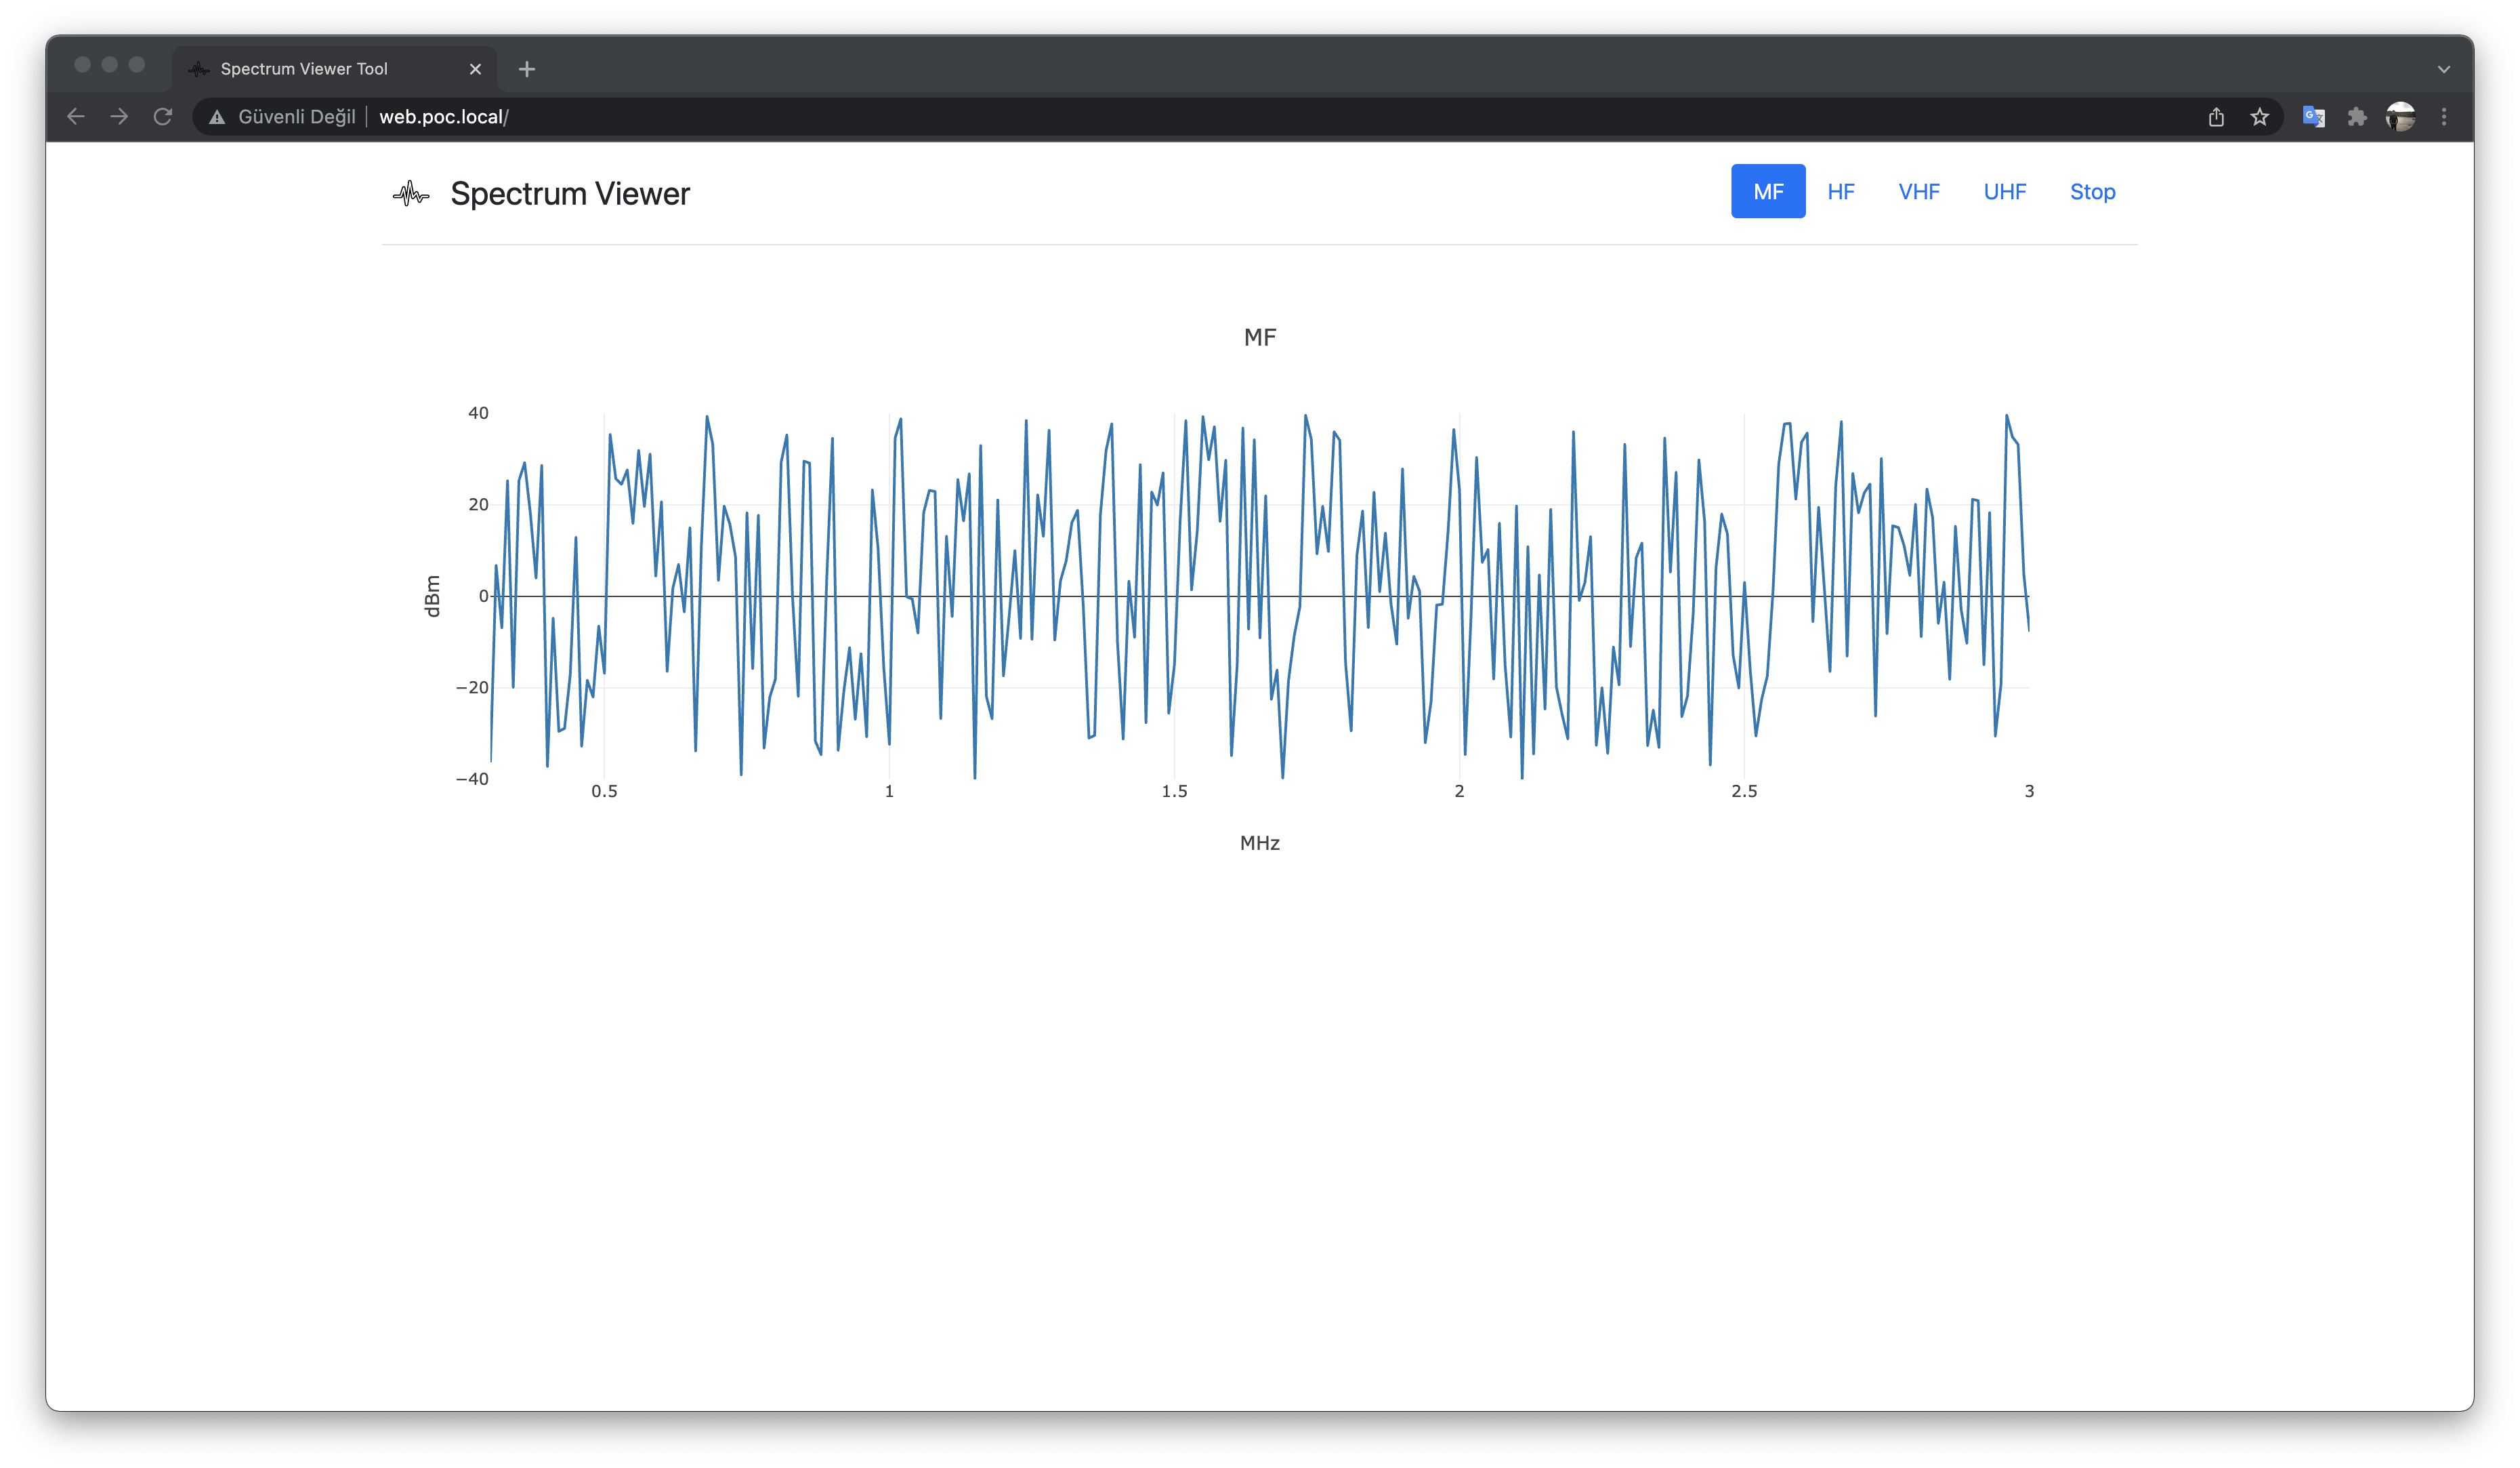Switch to the VHF band
Screen dimensions: 2520x1468
1919,191
